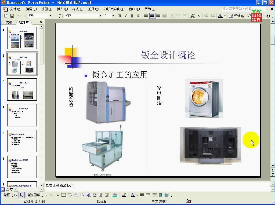This screenshot has height=205, width=275.
Task: Apply font color from the formatting toolbar
Action: tap(220, 16)
